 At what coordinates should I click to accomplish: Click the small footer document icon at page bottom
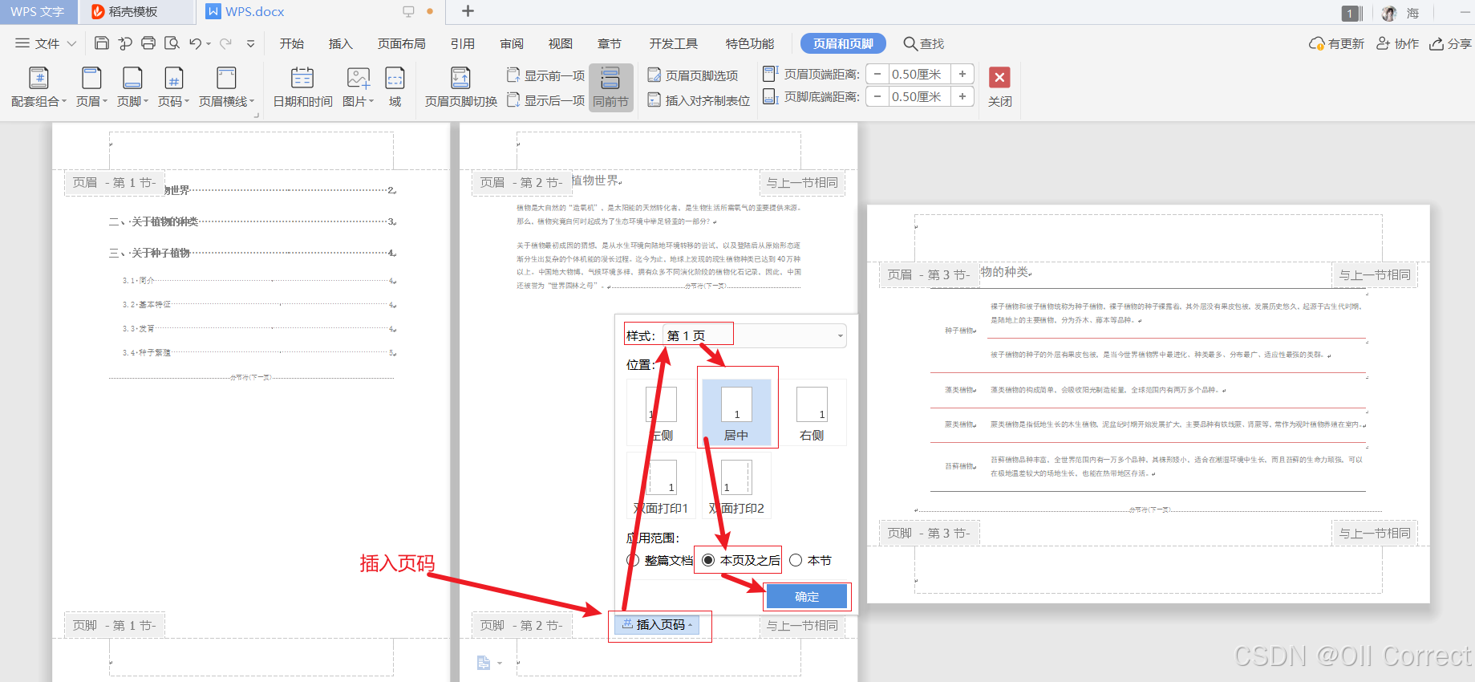484,663
